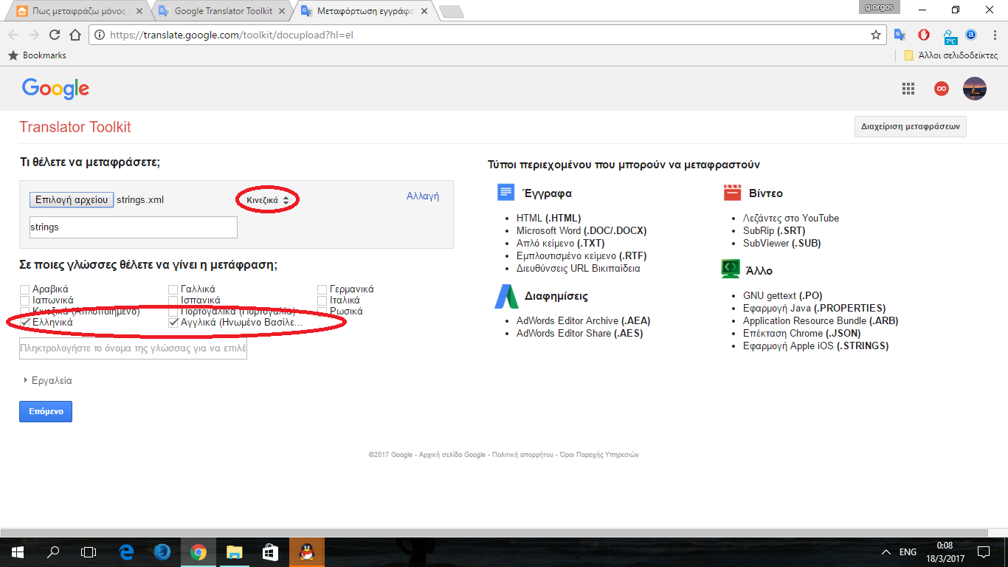Click the red Βίντεο clapperboard icon
This screenshot has height=567, width=1008.
coord(732,193)
